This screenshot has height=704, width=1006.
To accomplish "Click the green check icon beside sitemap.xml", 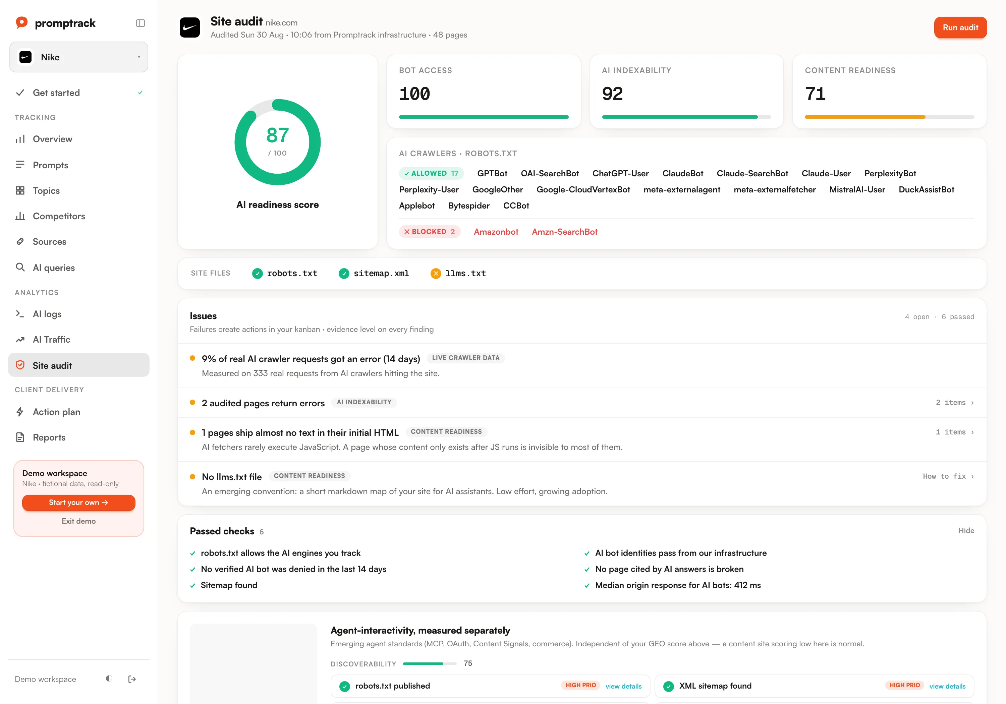I will 344,273.
